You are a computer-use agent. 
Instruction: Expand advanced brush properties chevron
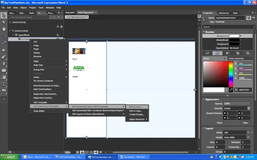tap(227, 96)
